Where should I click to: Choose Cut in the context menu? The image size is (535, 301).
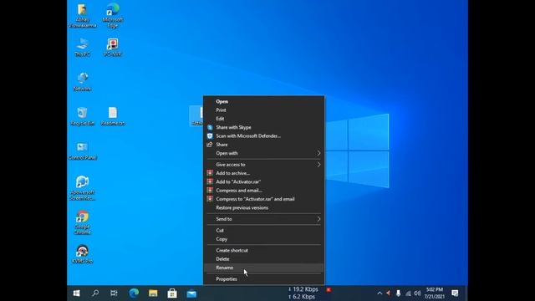point(264,231)
